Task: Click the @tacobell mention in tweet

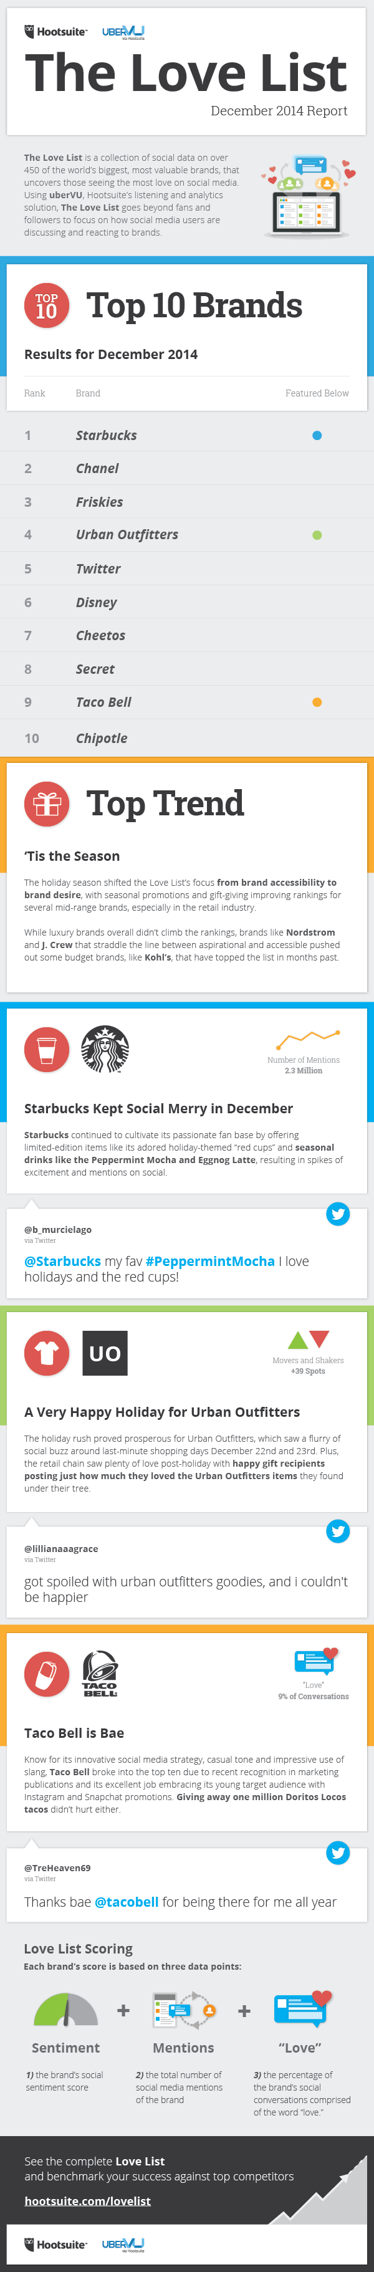Action: (x=126, y=1902)
